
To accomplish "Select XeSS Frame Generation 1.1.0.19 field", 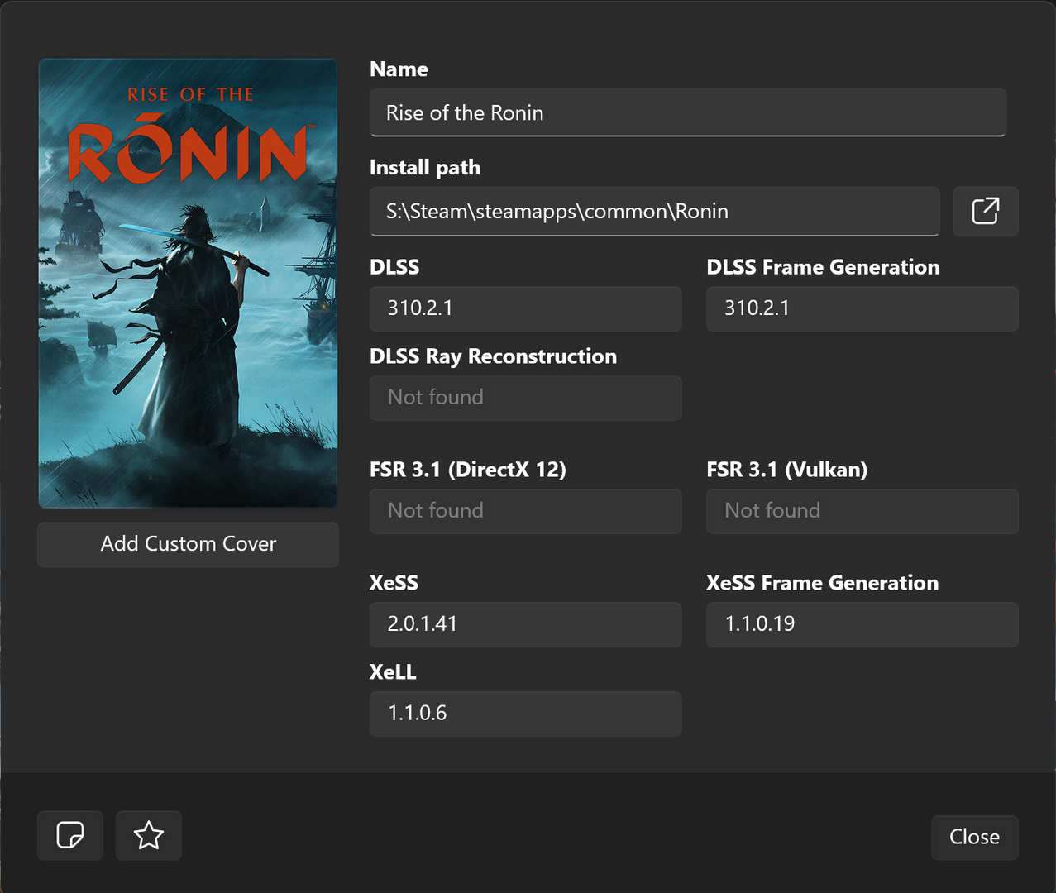I will [862, 624].
